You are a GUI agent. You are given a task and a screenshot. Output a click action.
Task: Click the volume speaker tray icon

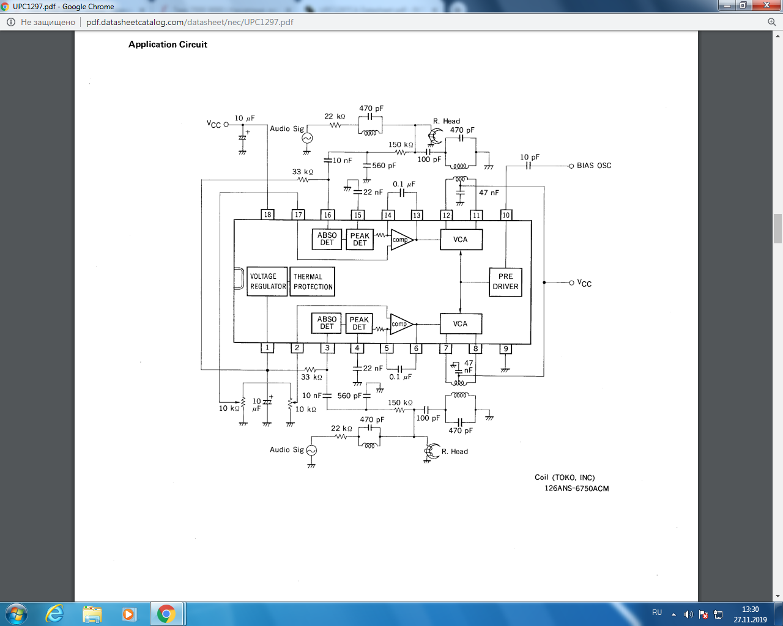pyautogui.click(x=688, y=614)
